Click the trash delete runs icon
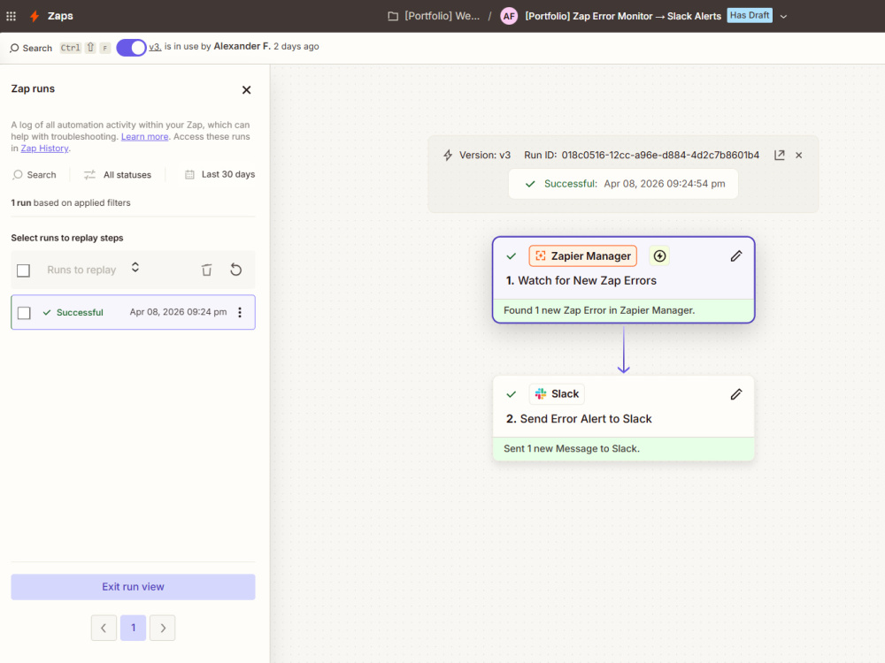This screenshot has height=663, width=885. (206, 270)
